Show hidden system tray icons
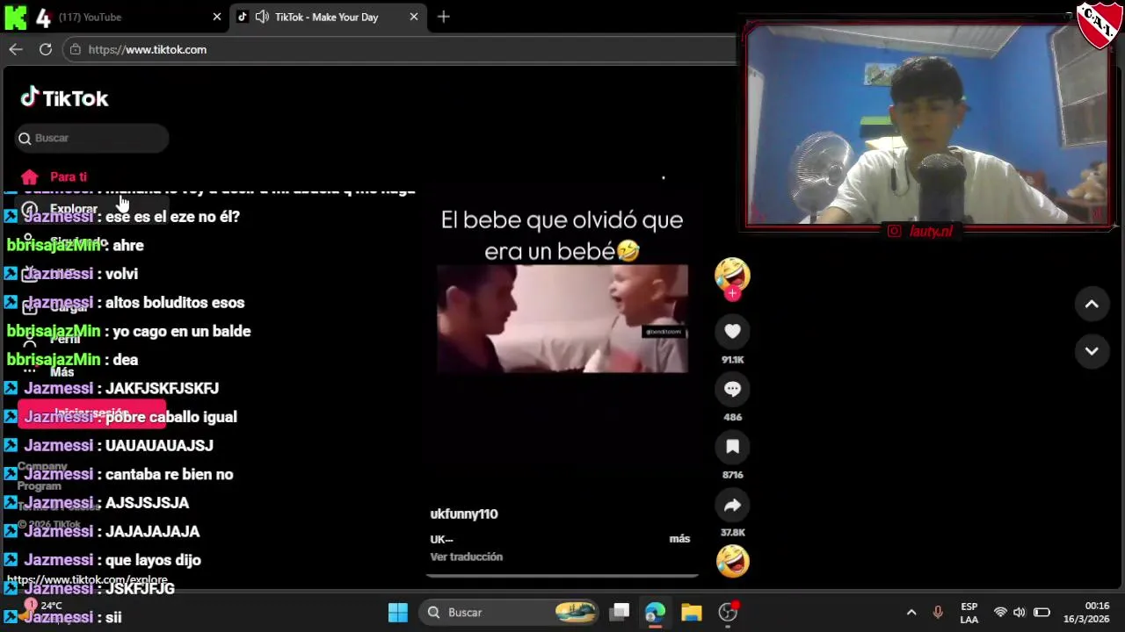The image size is (1125, 632). [x=911, y=612]
